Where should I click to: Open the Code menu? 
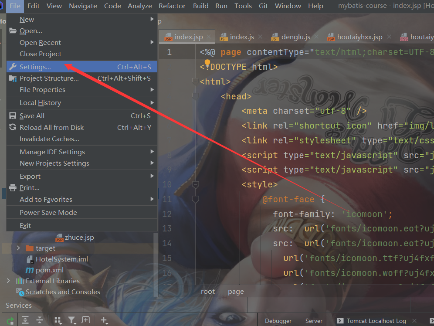(112, 6)
